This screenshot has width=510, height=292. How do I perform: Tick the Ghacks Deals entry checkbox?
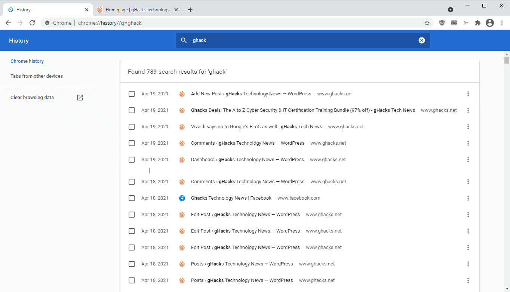point(132,110)
